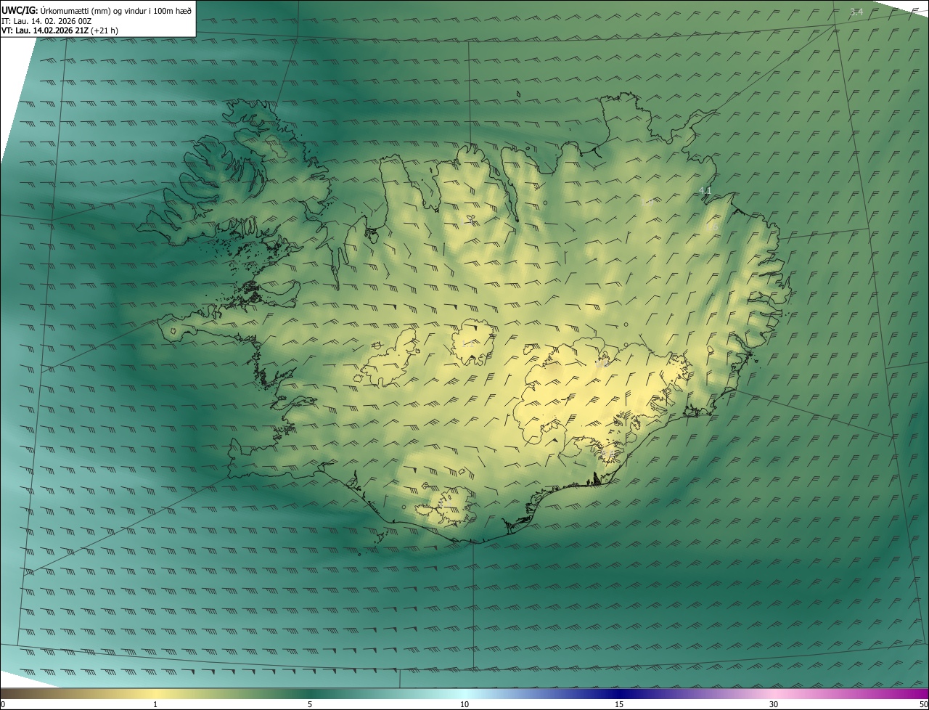Screen dimensions: 929x710
Task: Click the '10' label on the colour scale
Action: [x=464, y=704]
